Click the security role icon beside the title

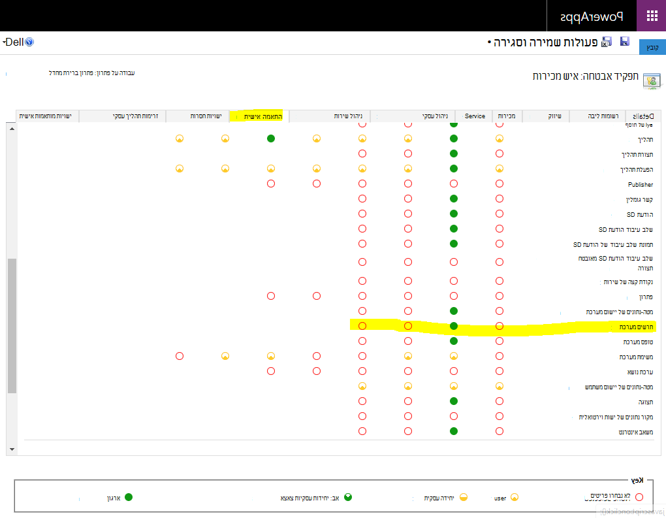point(652,80)
